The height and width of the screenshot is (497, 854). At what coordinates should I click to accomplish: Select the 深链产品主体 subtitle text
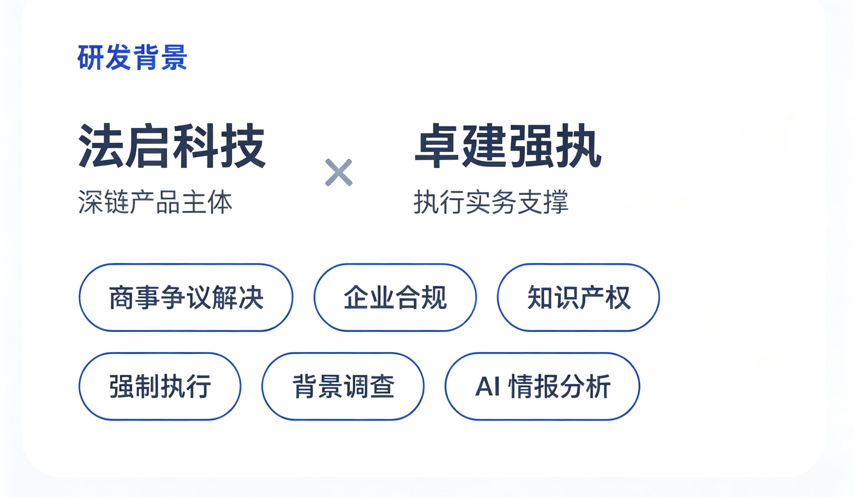tap(155, 202)
